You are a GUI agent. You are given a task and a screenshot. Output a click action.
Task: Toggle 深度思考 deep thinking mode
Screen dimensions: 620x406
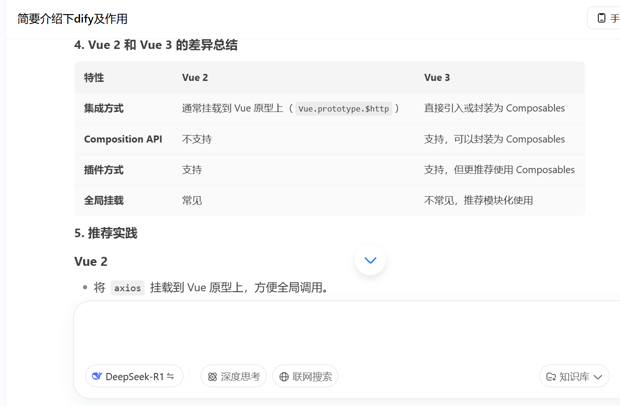tap(234, 376)
